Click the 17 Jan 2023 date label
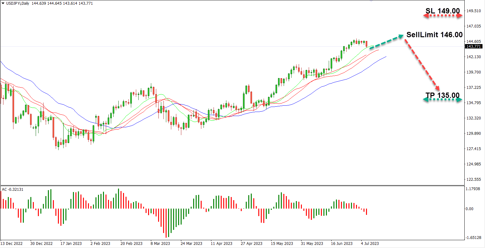The height and width of the screenshot is (248, 485). point(71,244)
